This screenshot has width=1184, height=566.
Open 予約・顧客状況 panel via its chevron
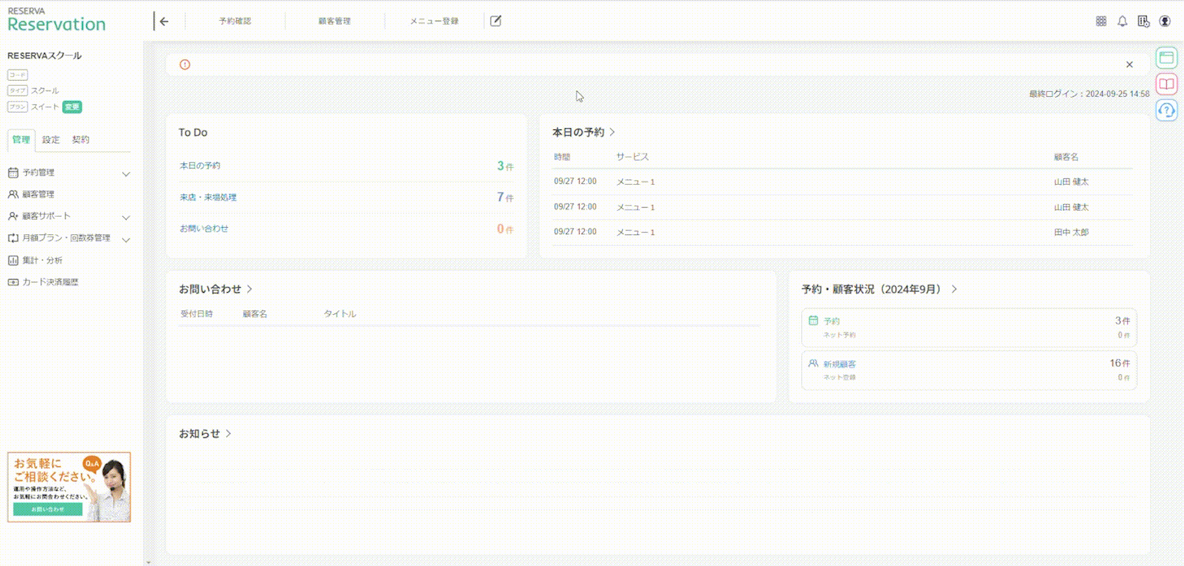(x=954, y=289)
